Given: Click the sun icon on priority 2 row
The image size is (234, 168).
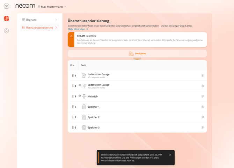Looking at the screenshot, I should click(x=80, y=85).
